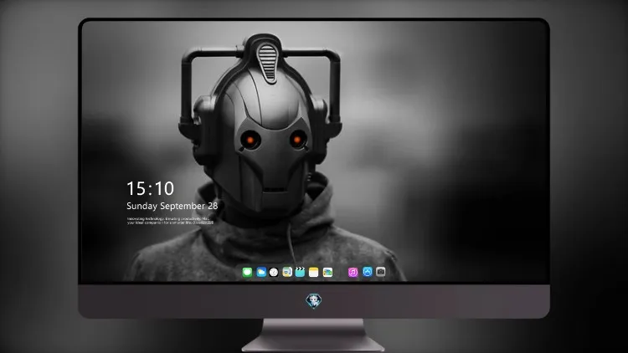Image resolution: width=628 pixels, height=353 pixels.
Task: Click the 15:10 clock widget
Action: [150, 188]
